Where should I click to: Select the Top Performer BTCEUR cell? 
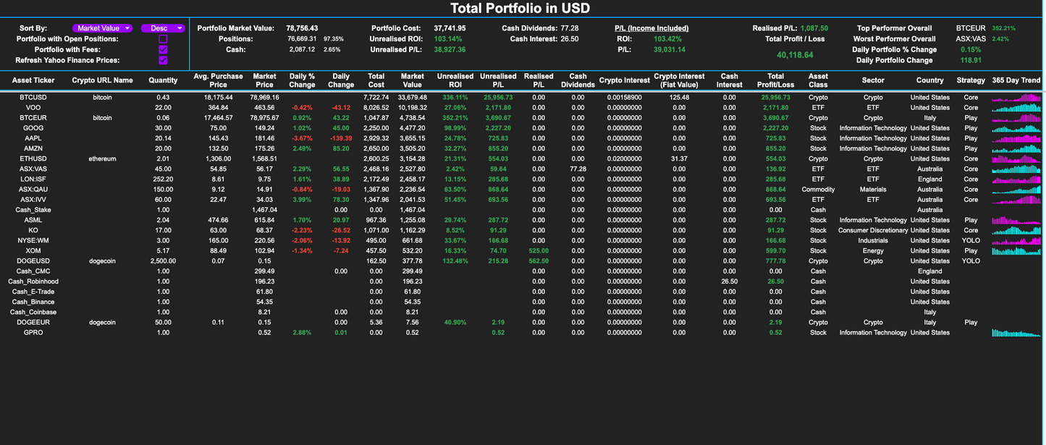point(971,28)
